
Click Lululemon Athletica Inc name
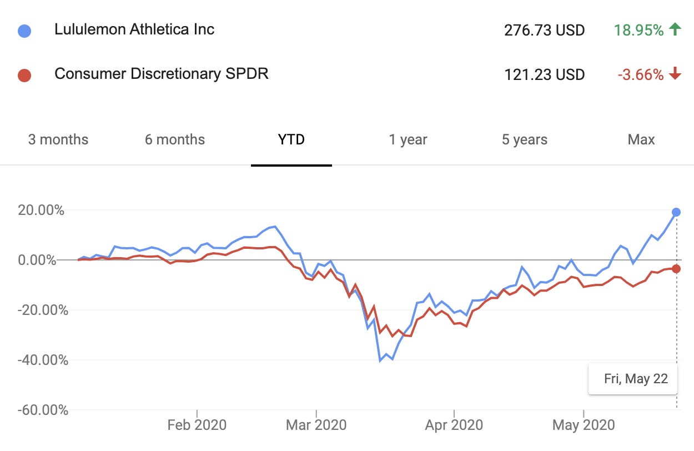tap(134, 29)
